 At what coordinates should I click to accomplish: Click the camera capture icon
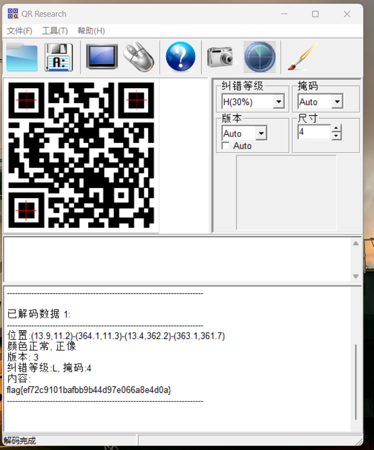pyautogui.click(x=221, y=57)
